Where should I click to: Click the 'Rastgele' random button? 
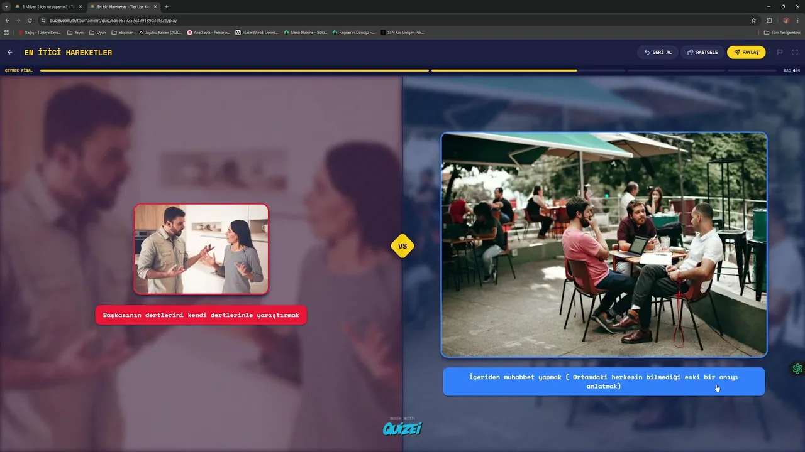click(x=702, y=53)
